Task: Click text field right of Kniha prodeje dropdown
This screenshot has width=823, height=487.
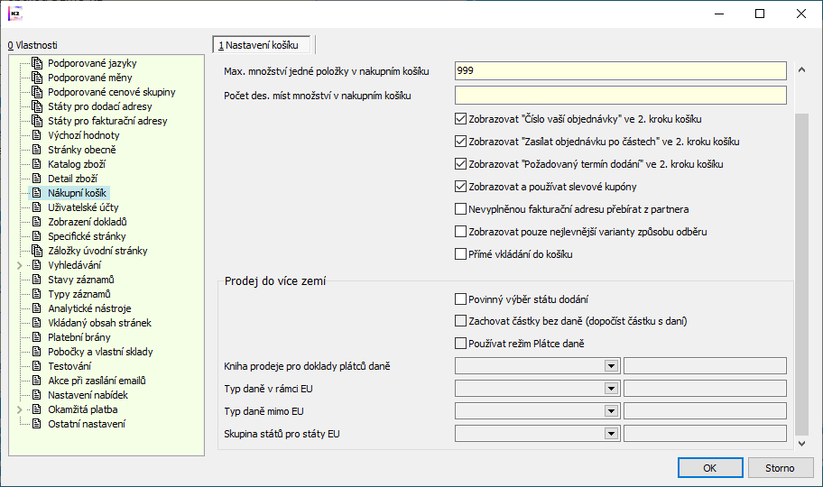Action: [x=705, y=366]
